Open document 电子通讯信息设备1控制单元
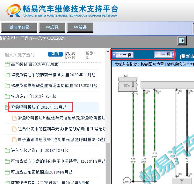Viewport: 194px width, 184px height. tap(61, 140)
